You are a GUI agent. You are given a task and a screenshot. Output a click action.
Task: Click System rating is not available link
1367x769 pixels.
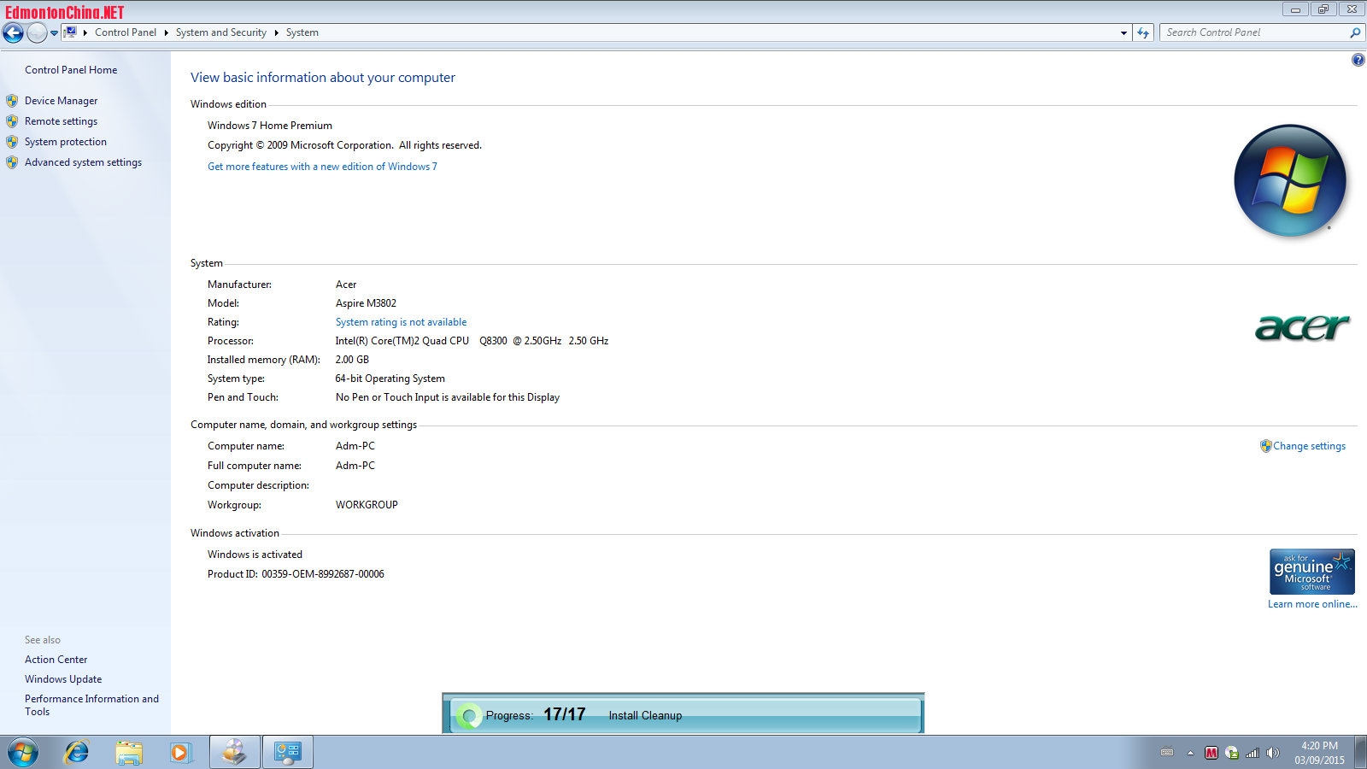401,322
